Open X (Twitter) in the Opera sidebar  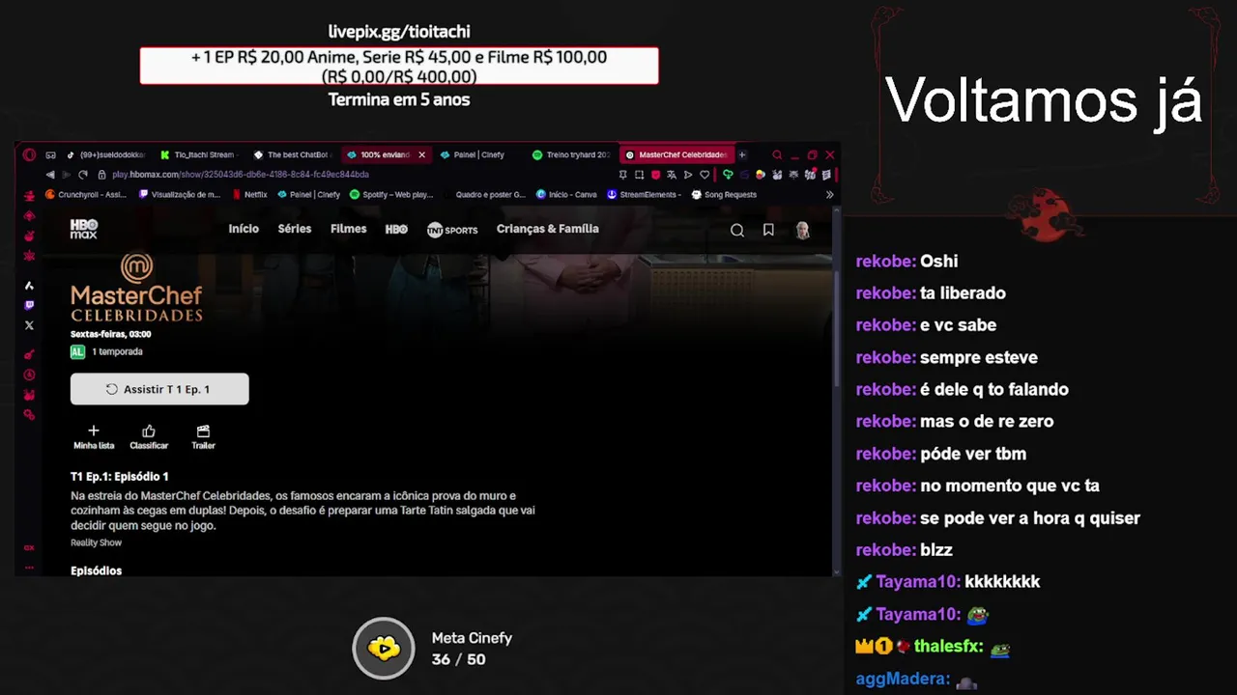29,325
